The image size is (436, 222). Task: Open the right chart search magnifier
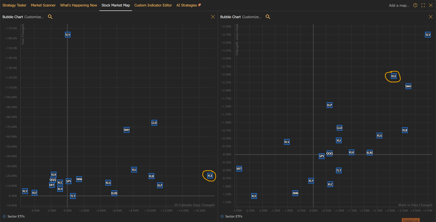coord(268,17)
